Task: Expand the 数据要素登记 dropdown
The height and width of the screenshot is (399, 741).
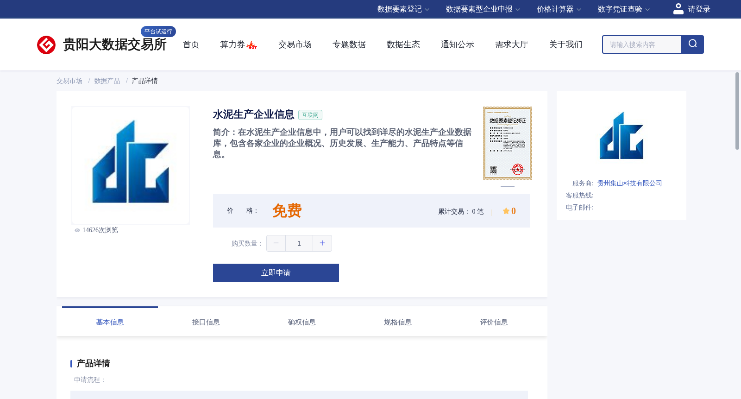Action: tap(403, 9)
